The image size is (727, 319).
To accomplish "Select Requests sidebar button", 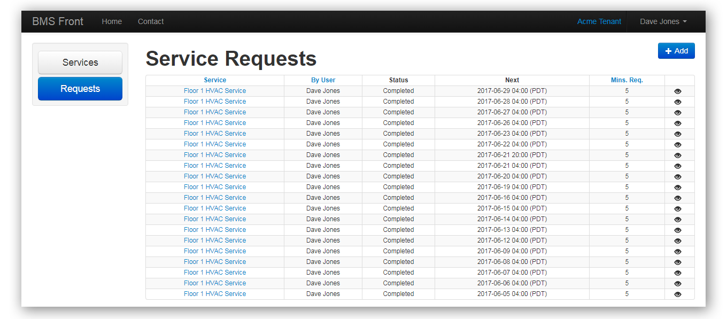I will pos(80,89).
